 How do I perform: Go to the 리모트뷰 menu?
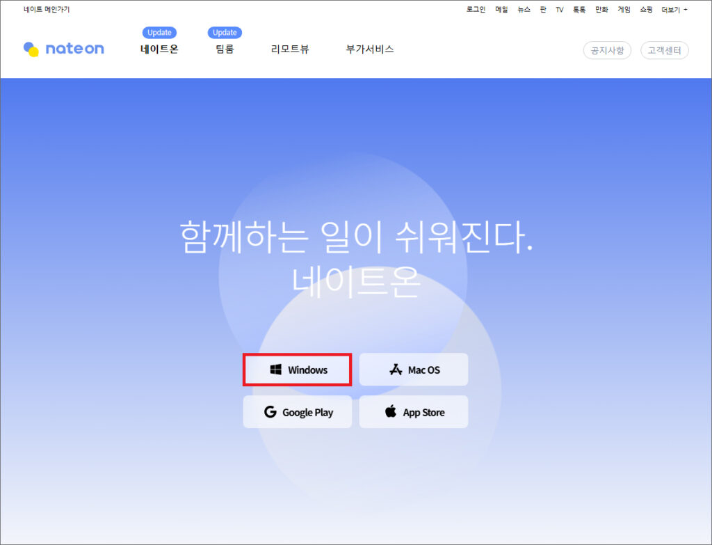pyautogui.click(x=290, y=49)
